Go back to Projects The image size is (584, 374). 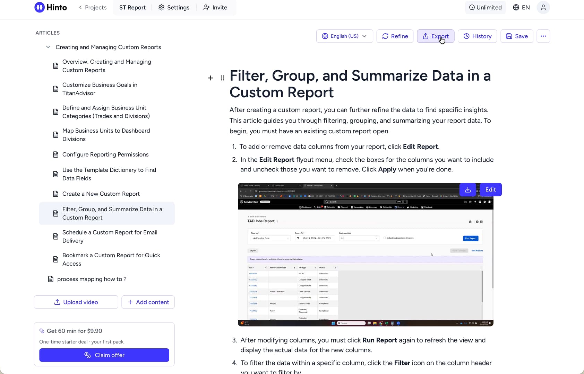coord(93,7)
